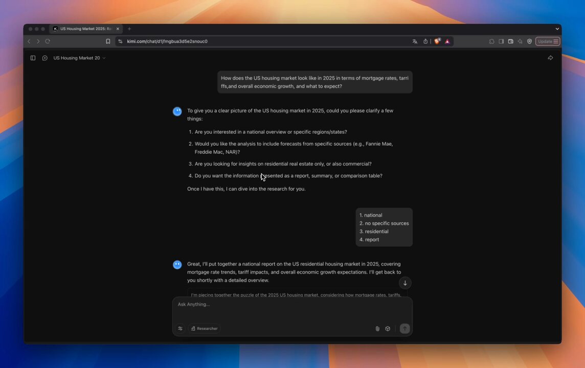Viewport: 585px width, 368px height.
Task: Click the reply line '2. no specific sources'
Action: [x=384, y=223]
